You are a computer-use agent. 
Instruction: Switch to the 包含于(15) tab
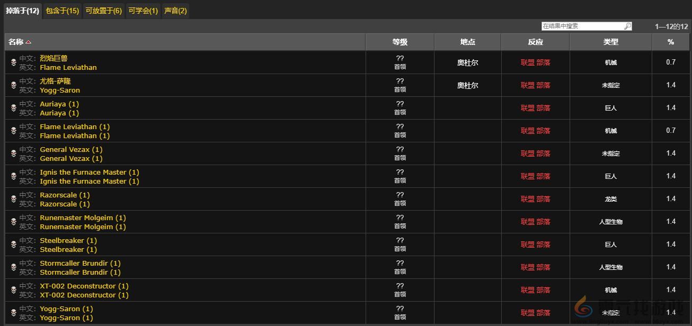pos(63,11)
